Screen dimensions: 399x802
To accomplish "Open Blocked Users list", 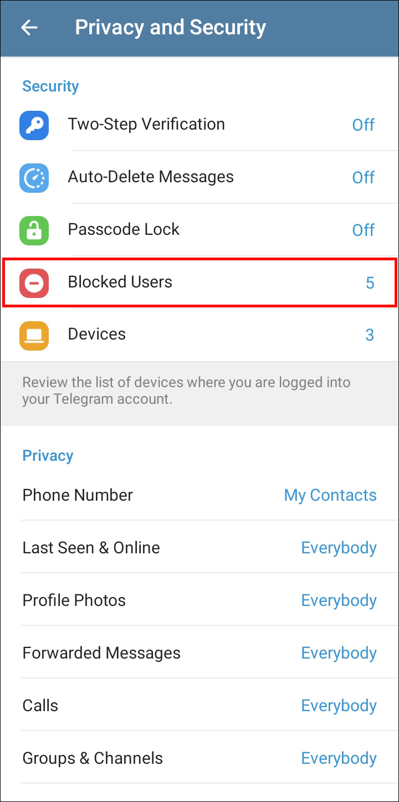I will pyautogui.click(x=120, y=282).
